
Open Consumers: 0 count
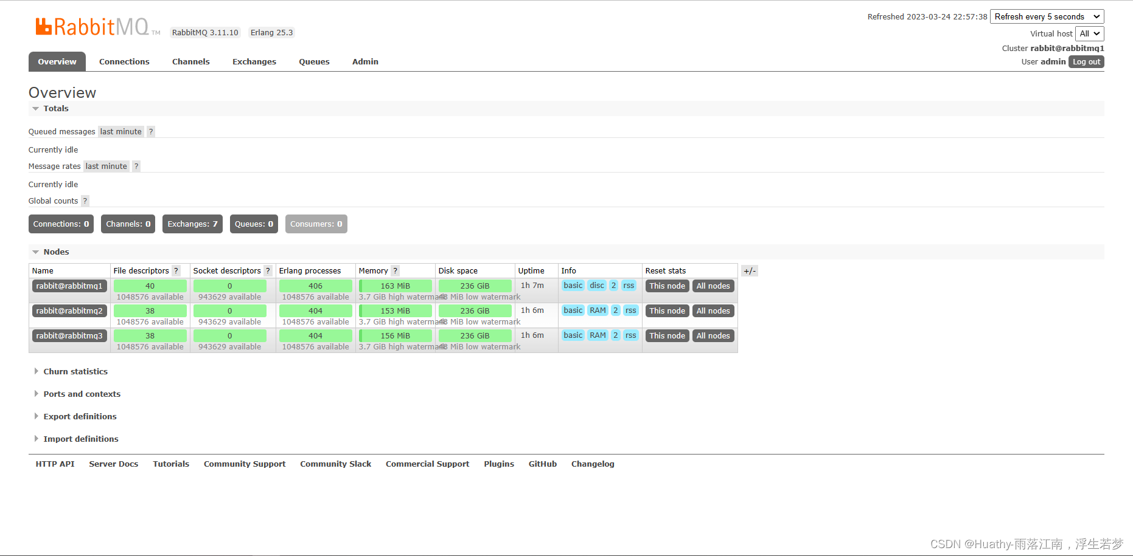(x=316, y=224)
